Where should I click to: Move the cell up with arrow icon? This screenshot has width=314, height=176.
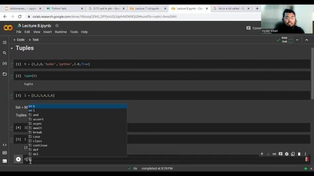coord(262,154)
